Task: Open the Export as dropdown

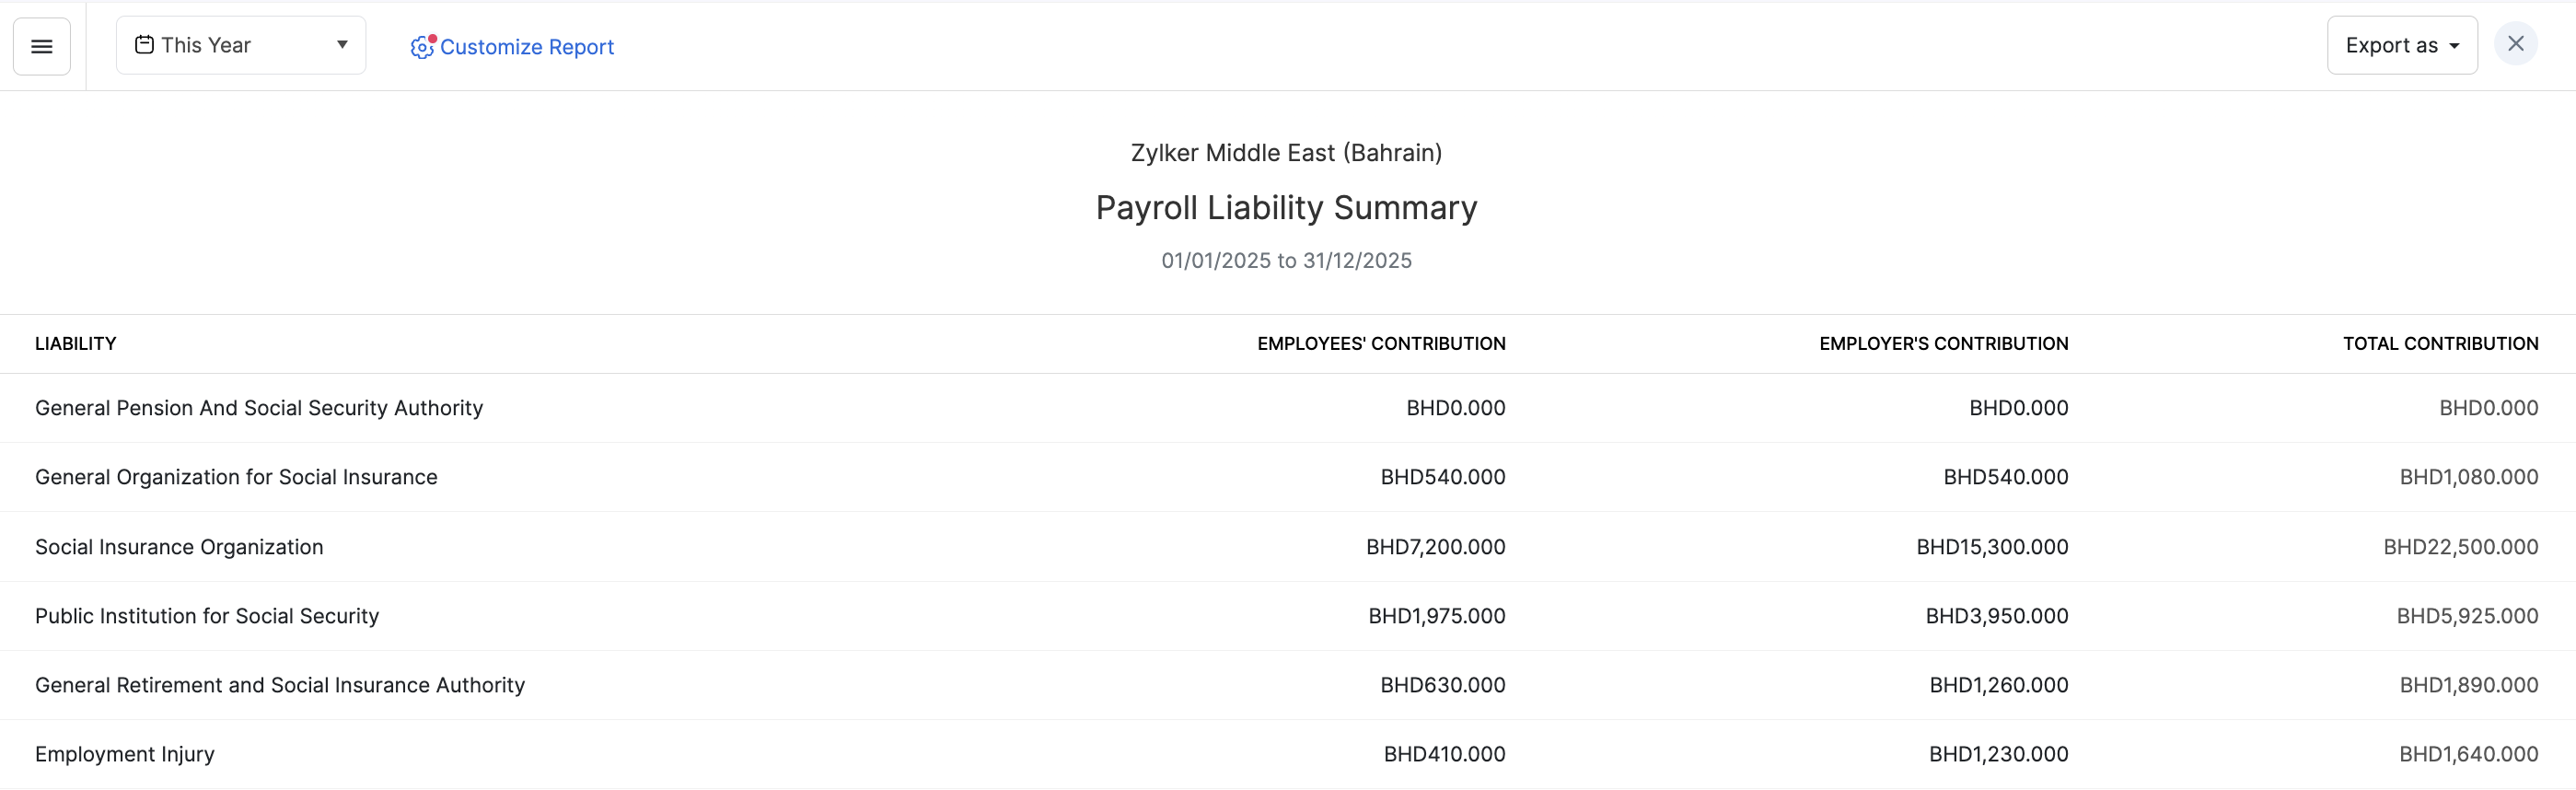Action: 2401,46
